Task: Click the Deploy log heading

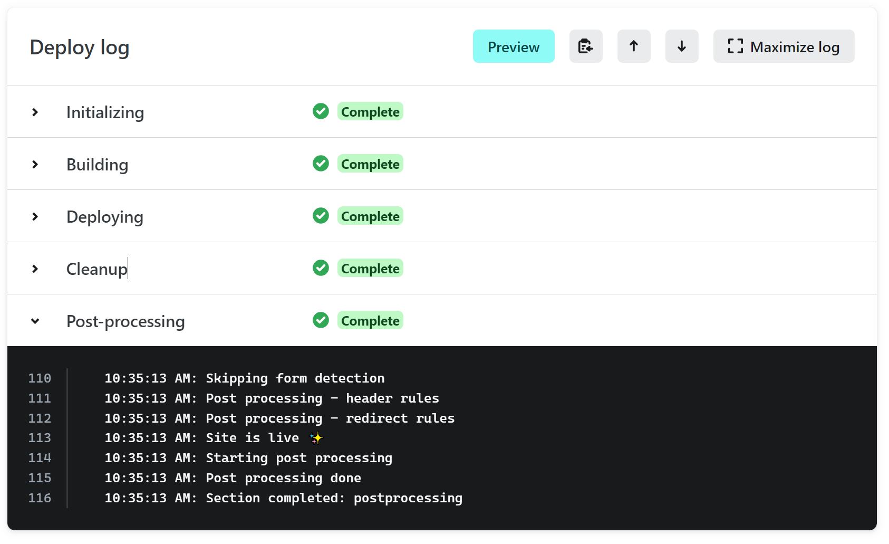Action: (x=80, y=47)
